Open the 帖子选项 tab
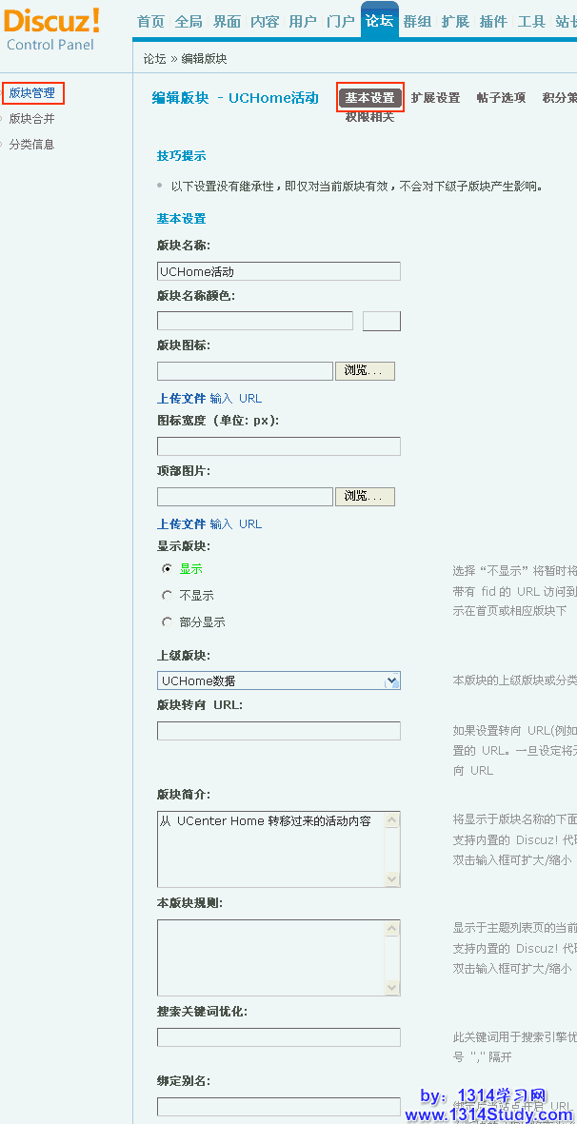The image size is (577, 1124). pyautogui.click(x=501, y=98)
